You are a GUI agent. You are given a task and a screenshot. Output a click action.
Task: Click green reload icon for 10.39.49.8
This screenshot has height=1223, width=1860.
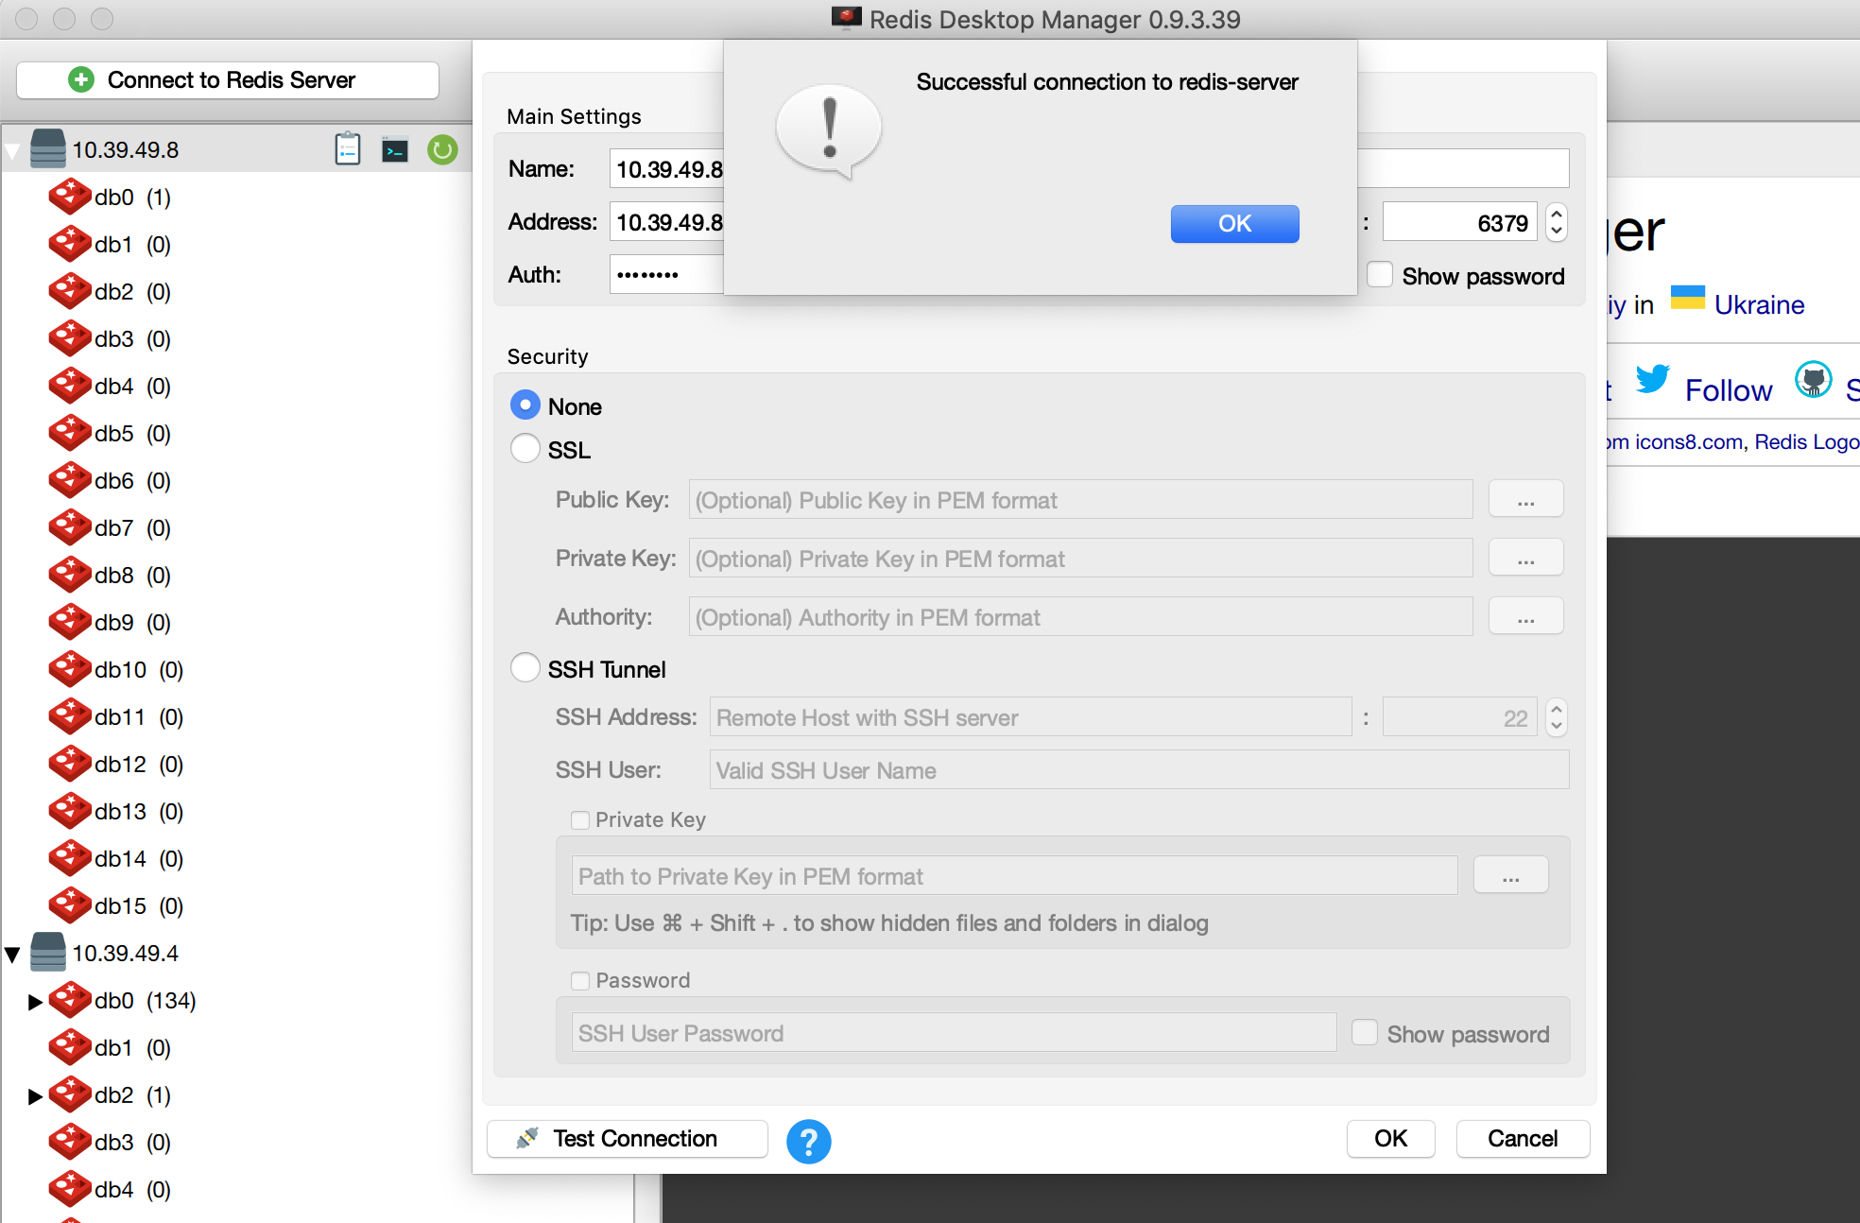pos(442,149)
